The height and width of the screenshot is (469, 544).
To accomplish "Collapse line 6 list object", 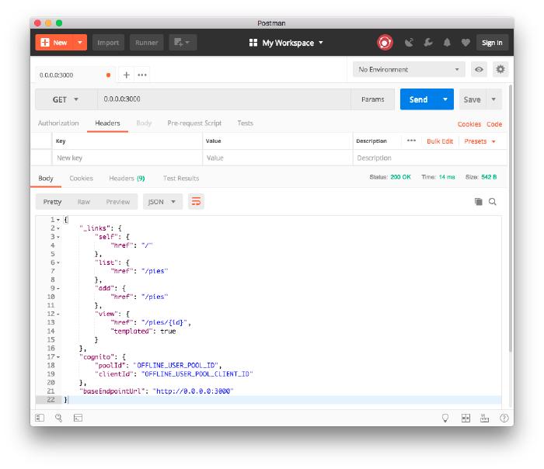I will click(58, 262).
